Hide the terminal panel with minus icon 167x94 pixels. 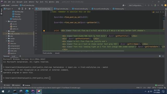tap(163, 56)
